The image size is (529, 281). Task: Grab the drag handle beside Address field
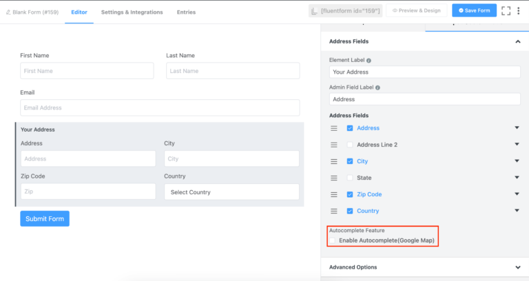click(x=334, y=128)
